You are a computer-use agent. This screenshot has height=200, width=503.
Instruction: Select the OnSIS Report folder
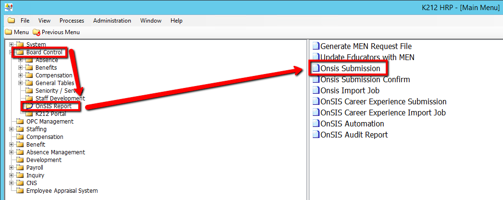coord(53,106)
